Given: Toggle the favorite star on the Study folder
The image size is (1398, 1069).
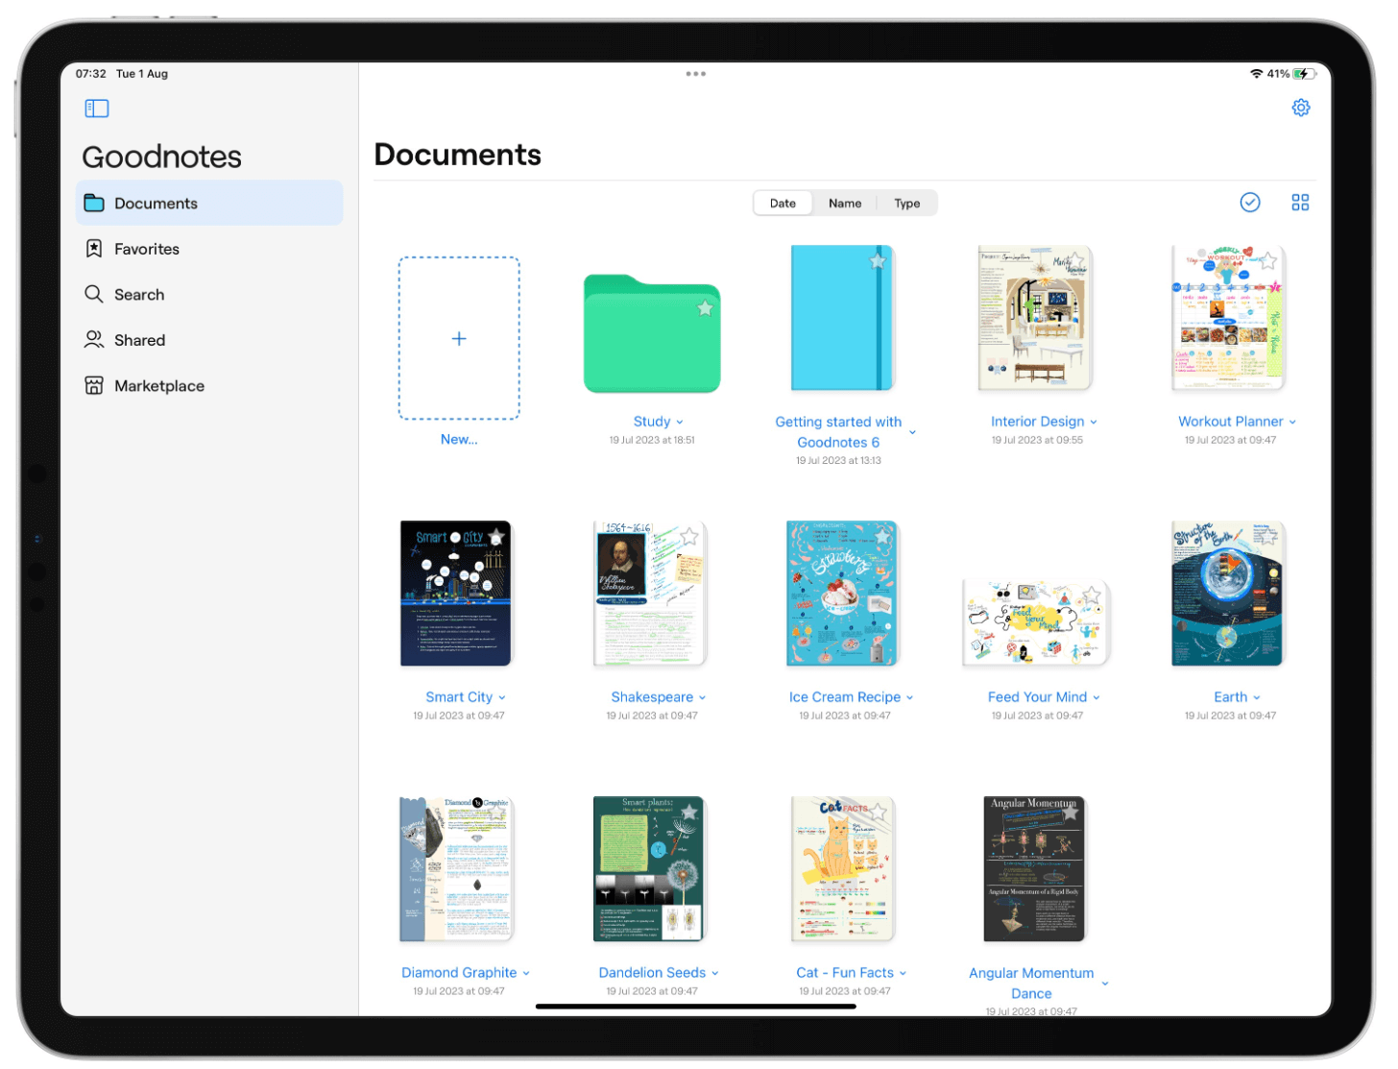Looking at the screenshot, I should pos(706,308).
